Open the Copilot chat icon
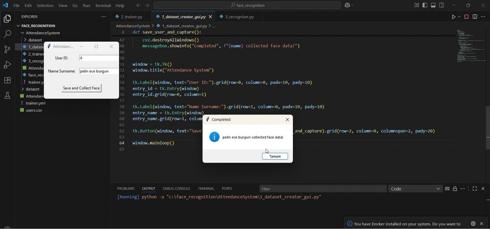Image resolution: width=490 pixels, height=229 pixels. 347,5
